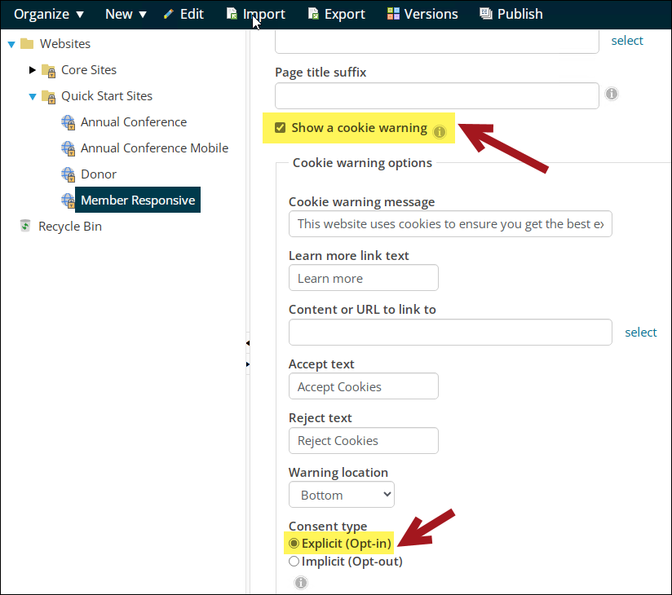
Task: Expand the Core Sites folder arrow
Action: click(32, 70)
